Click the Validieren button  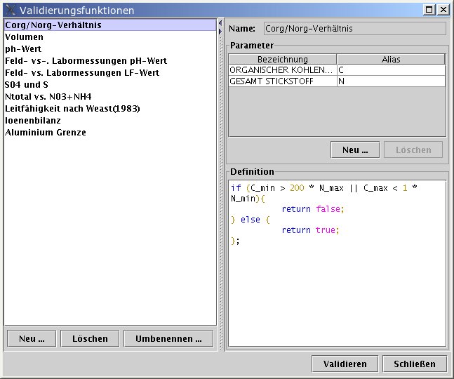pyautogui.click(x=345, y=364)
